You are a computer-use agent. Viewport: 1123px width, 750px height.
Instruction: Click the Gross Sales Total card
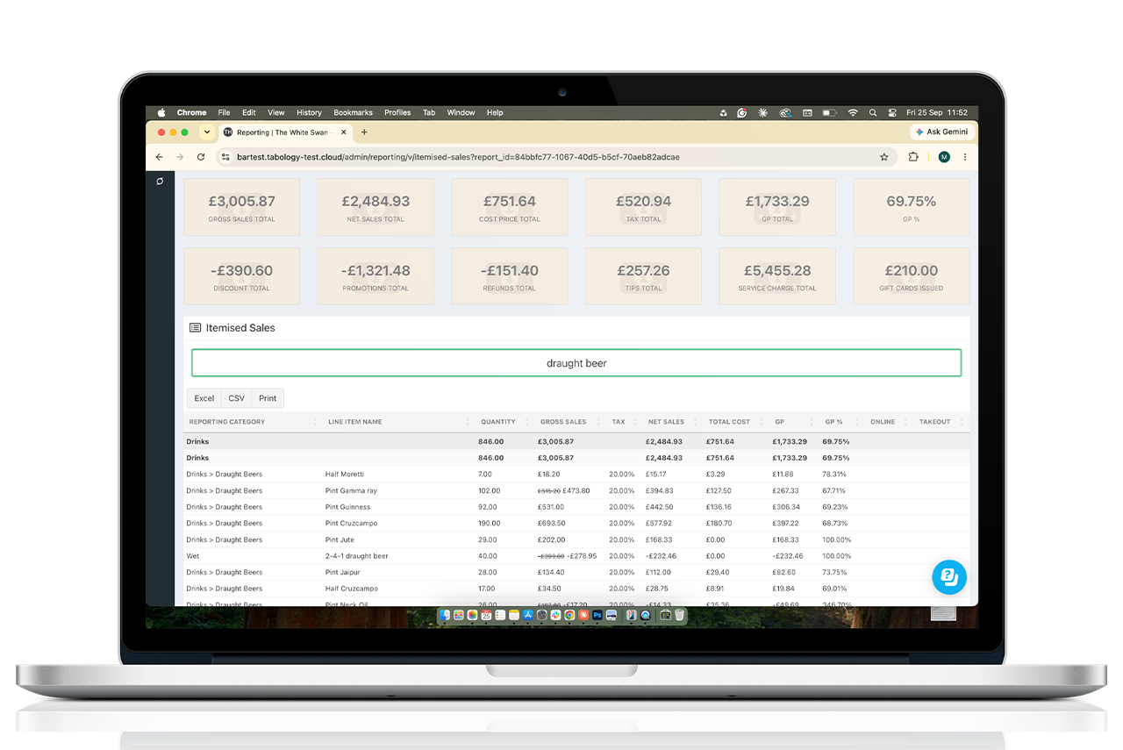[241, 207]
